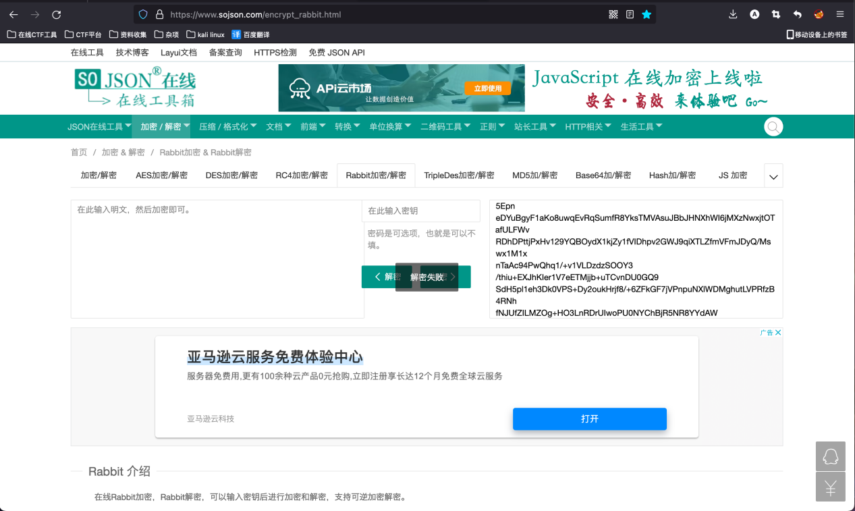The height and width of the screenshot is (511, 855).
Task: Click the 解密 decrypt button
Action: coord(387,277)
